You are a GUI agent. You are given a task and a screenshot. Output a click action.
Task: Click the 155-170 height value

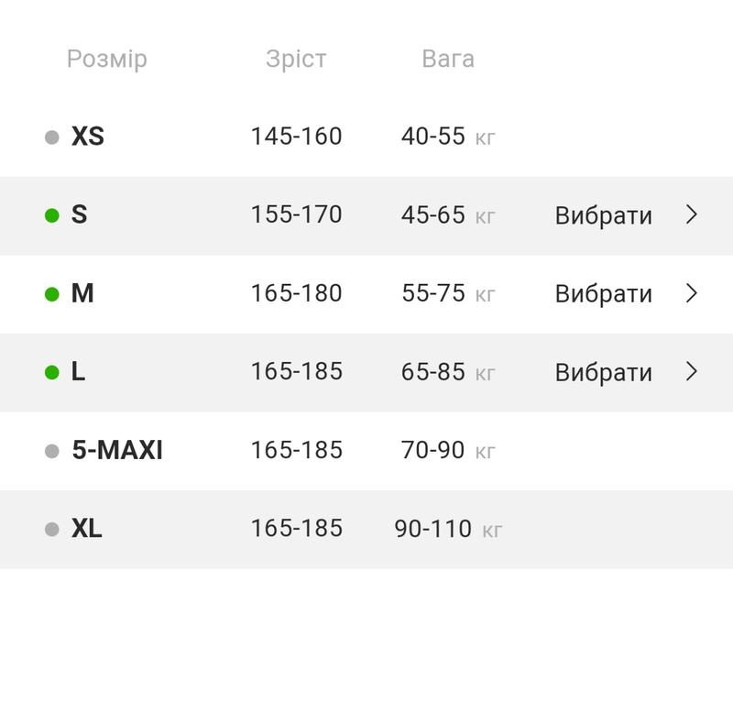(x=296, y=214)
